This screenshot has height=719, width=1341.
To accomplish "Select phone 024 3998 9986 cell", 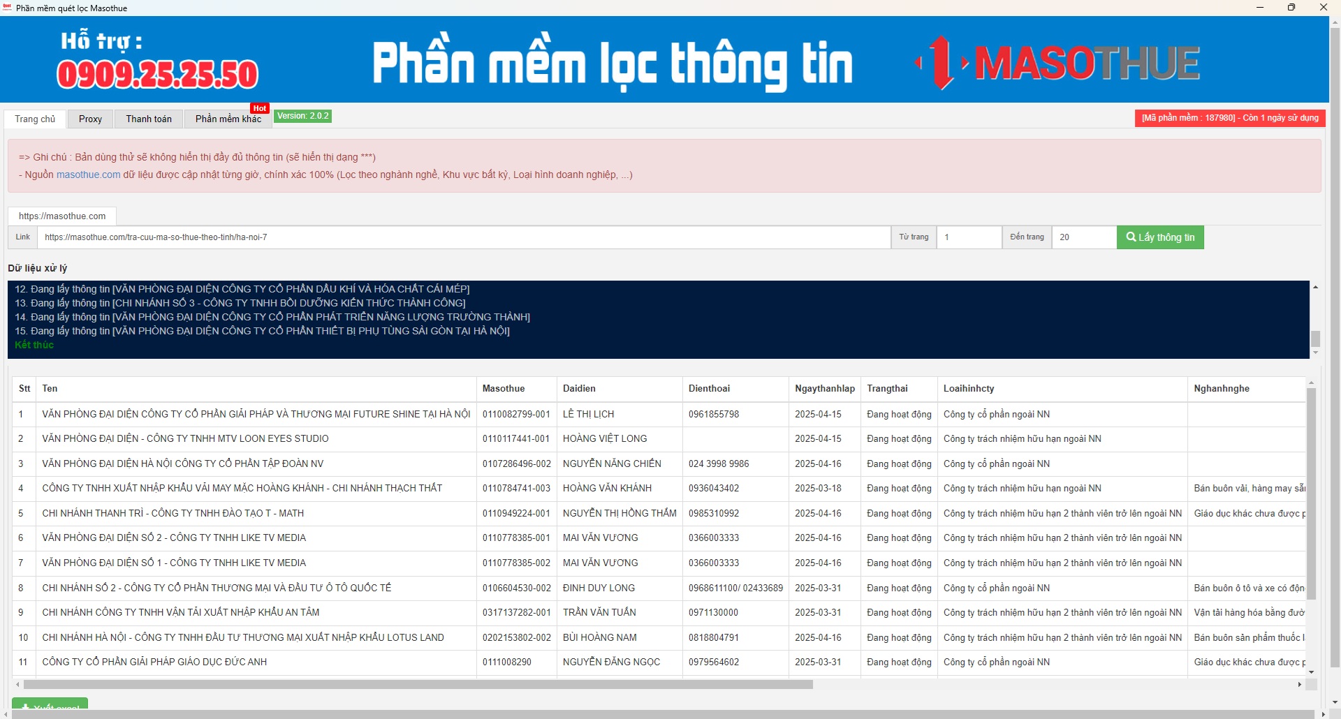I will [736, 464].
